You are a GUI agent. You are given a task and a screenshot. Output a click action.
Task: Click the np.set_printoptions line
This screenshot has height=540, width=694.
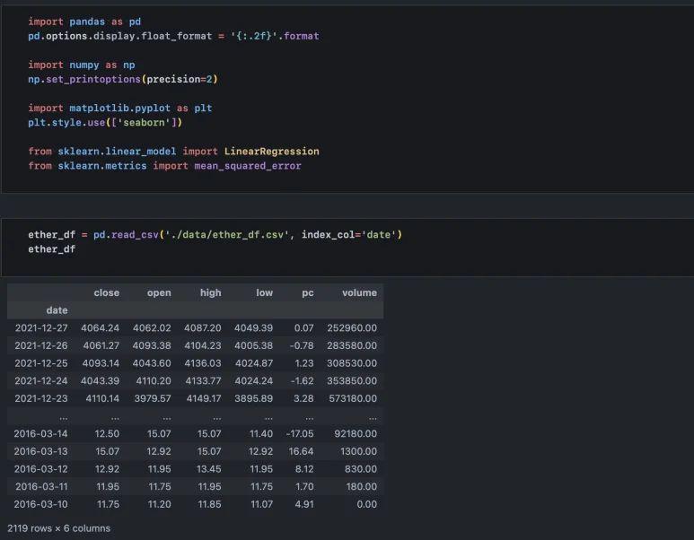[123, 79]
